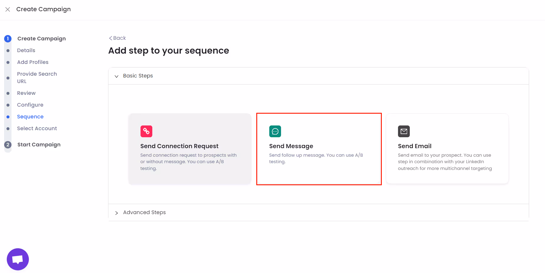Open the Add Profiles step

33,62
